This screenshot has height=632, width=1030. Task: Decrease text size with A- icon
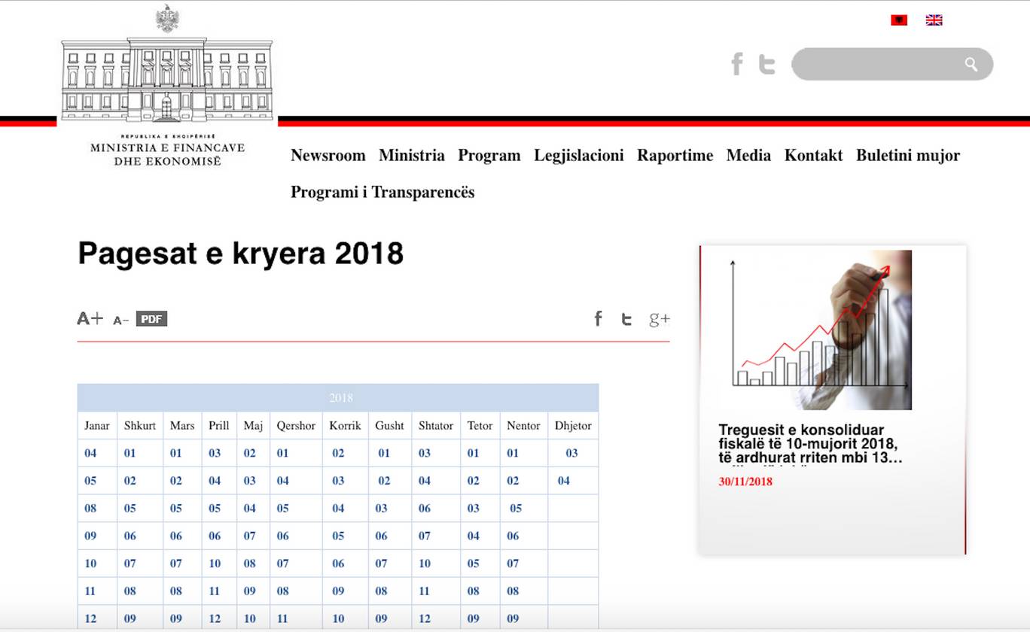click(120, 321)
